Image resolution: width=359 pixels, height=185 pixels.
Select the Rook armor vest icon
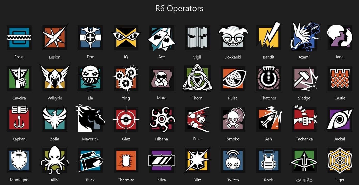[x=269, y=160]
